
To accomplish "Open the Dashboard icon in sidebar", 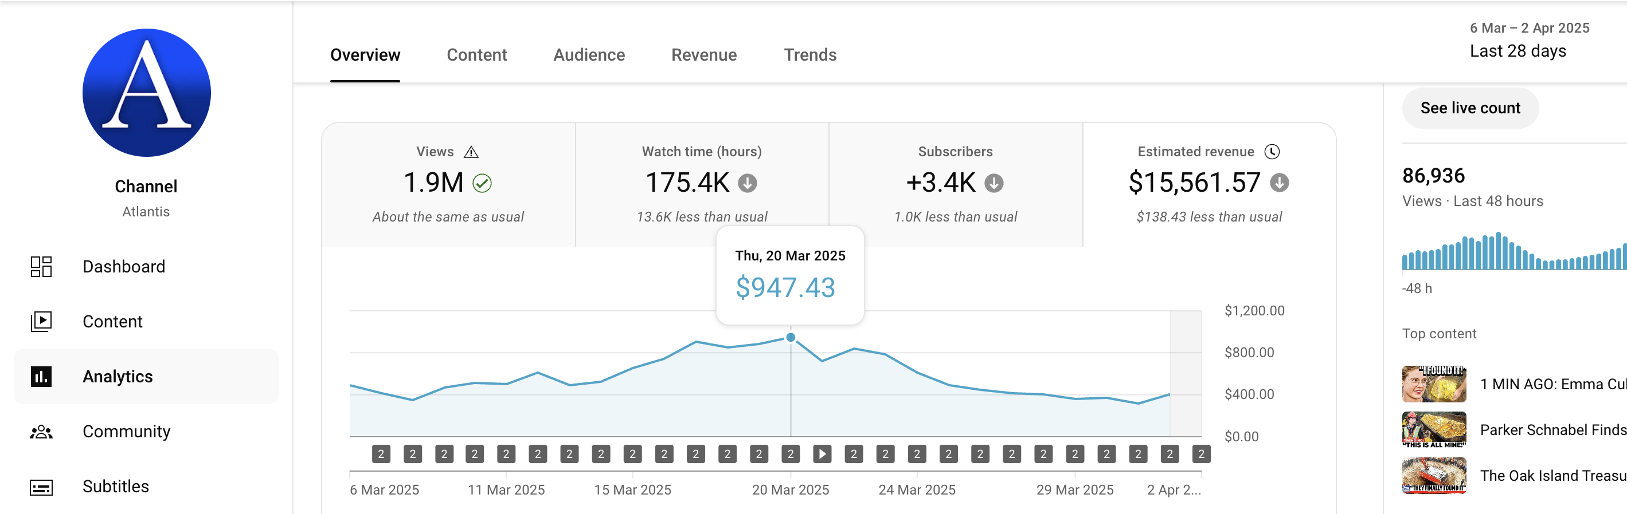I will (41, 267).
